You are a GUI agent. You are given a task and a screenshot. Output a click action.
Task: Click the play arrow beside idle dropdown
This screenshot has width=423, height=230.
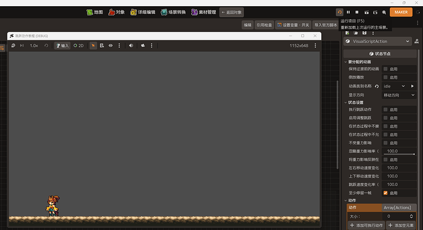tap(412, 86)
